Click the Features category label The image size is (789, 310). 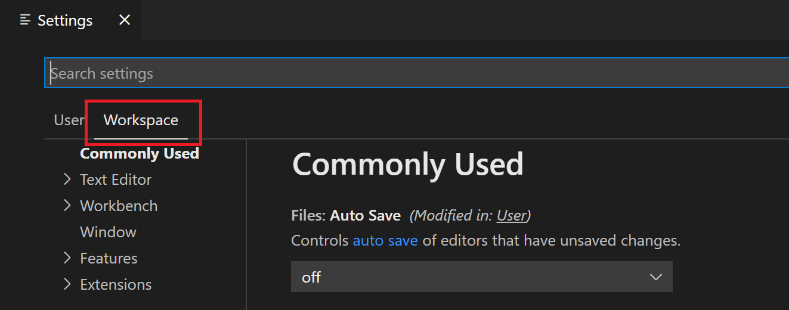tap(109, 258)
